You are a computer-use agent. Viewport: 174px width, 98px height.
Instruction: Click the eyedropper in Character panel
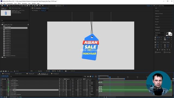tap(167, 33)
